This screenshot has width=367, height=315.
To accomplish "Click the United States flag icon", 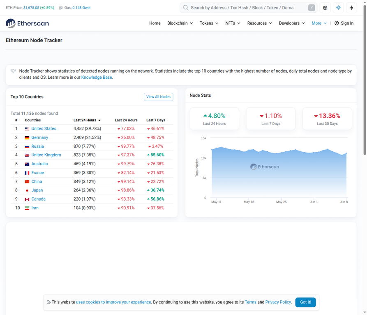I will coord(27,129).
